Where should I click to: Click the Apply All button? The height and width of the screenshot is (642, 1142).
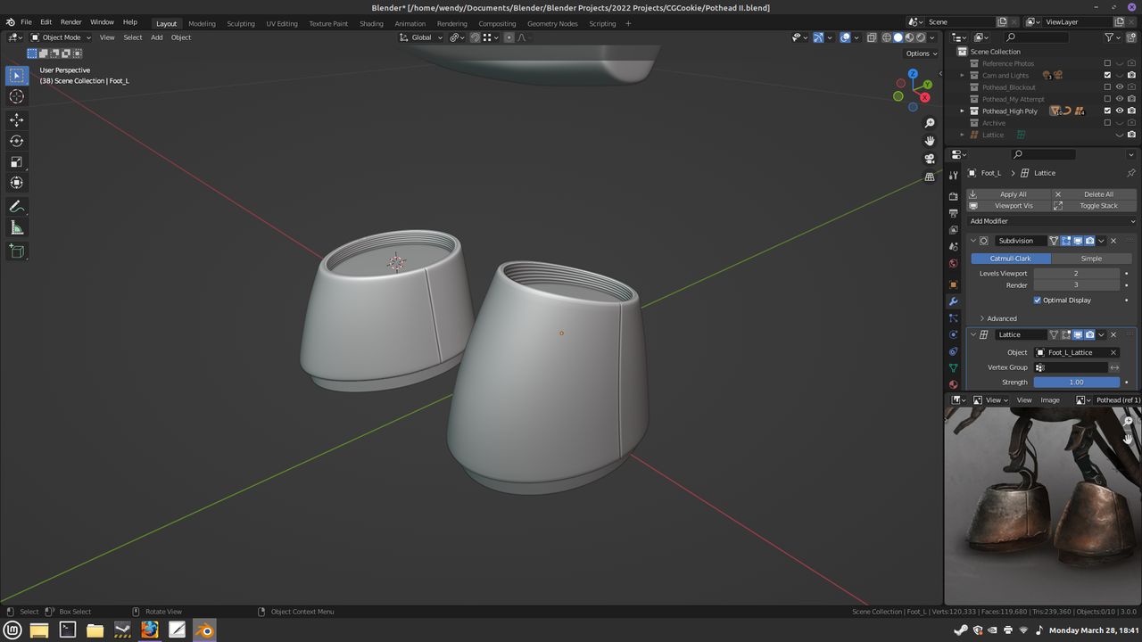click(1013, 194)
